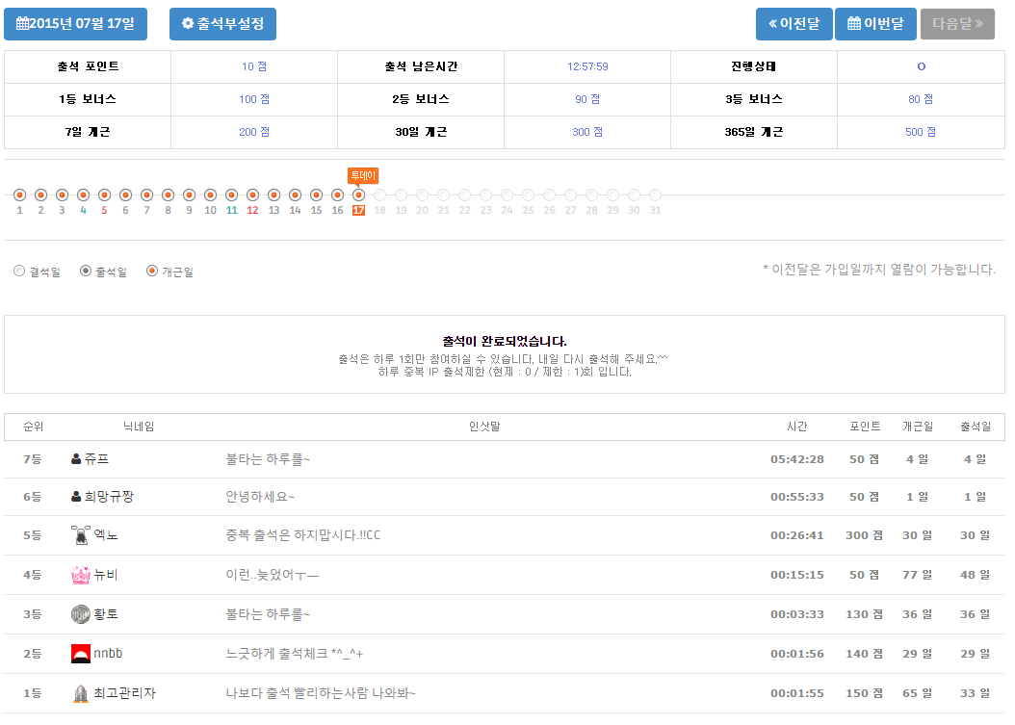Click 엑노's avatar icon
Screen dimensions: 1015x725
pyautogui.click(x=81, y=535)
